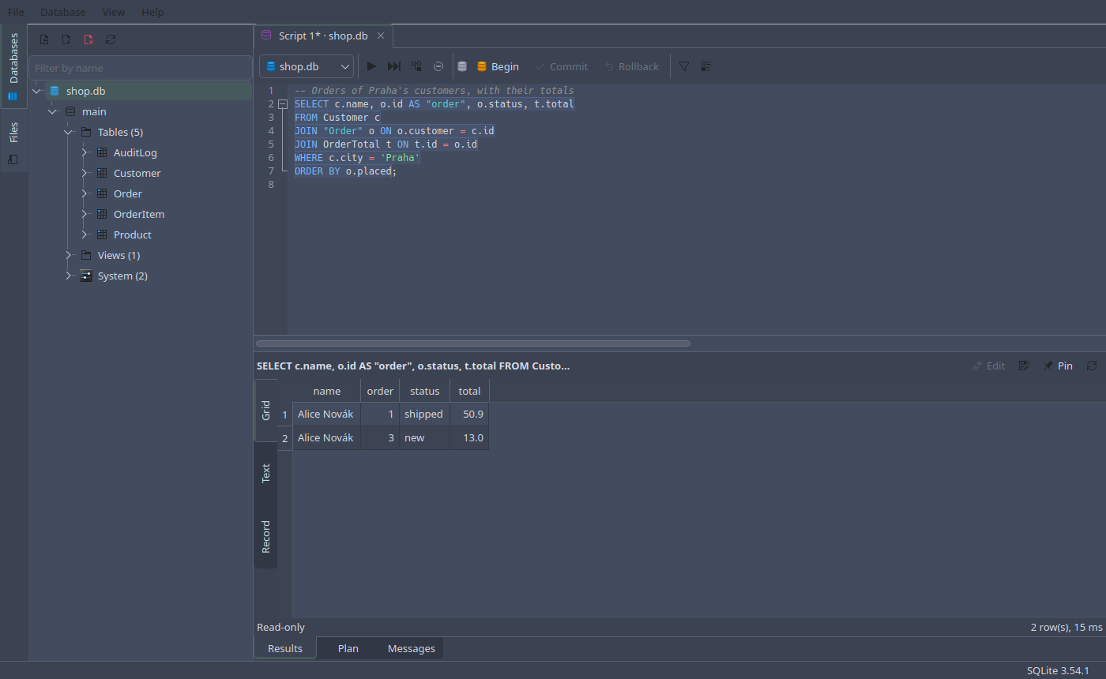
Task: Click the Rollback button
Action: [631, 66]
